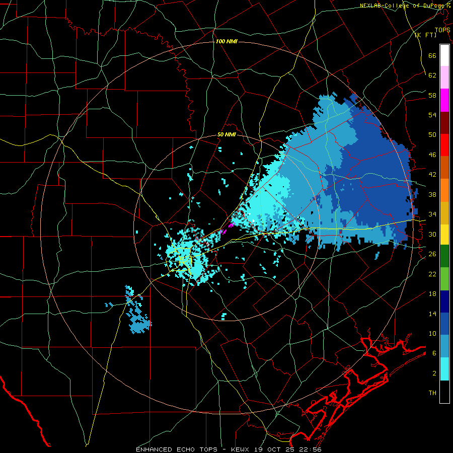453x453 pixels.
Task: Click the black TH legend swatch
Action: (444, 391)
